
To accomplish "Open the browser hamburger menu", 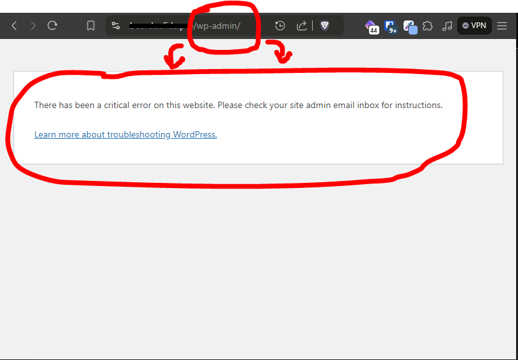I will (502, 26).
